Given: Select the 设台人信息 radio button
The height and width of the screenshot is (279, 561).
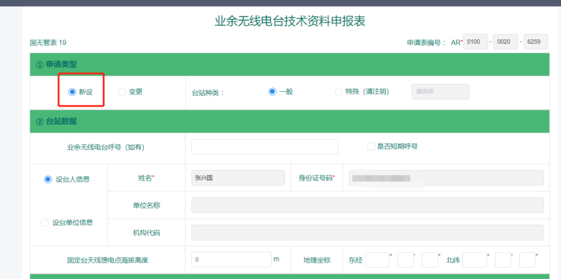Looking at the screenshot, I should click(x=48, y=179).
